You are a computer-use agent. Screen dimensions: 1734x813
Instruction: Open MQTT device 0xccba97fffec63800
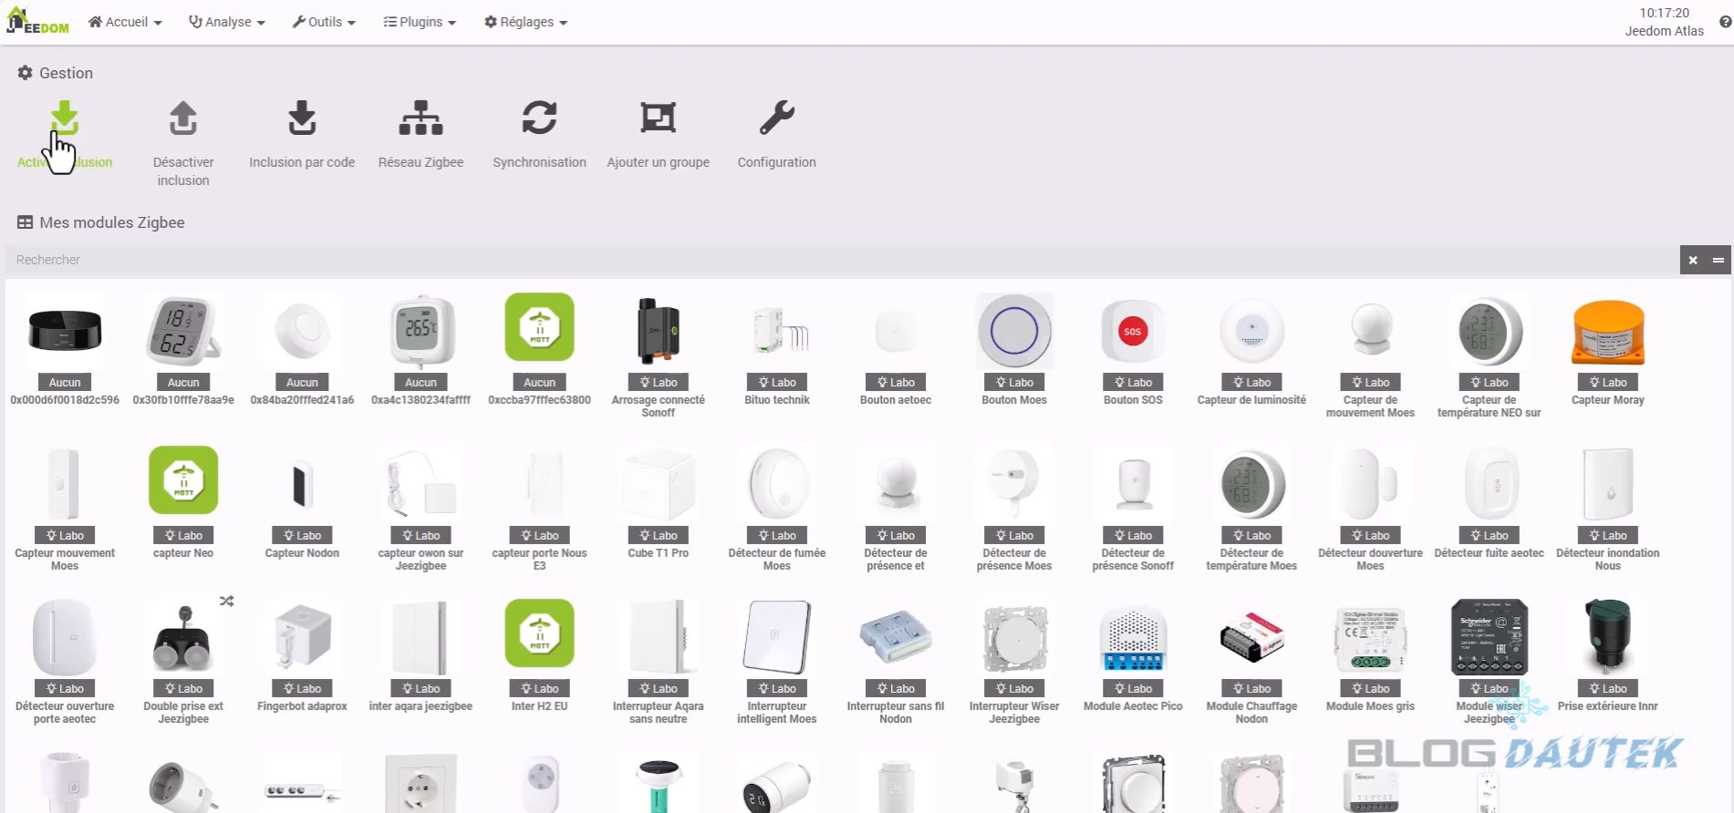point(539,350)
